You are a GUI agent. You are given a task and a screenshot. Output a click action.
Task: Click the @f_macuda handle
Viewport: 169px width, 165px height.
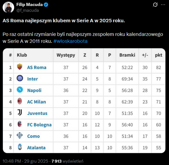pyautogui.click(x=27, y=10)
